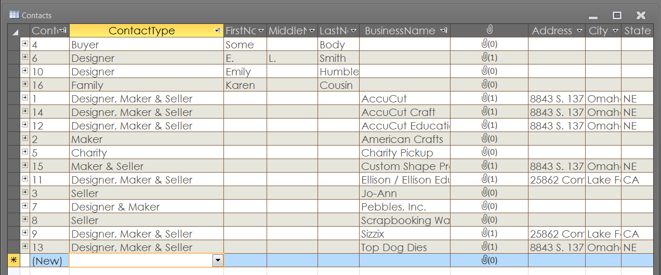Expand subdatasheet for contact 4
This screenshot has height=275, width=661.
(24, 44)
